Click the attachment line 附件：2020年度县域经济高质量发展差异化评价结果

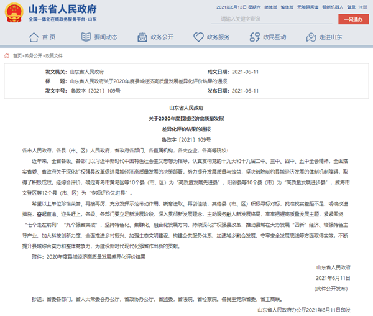[x=89, y=257]
